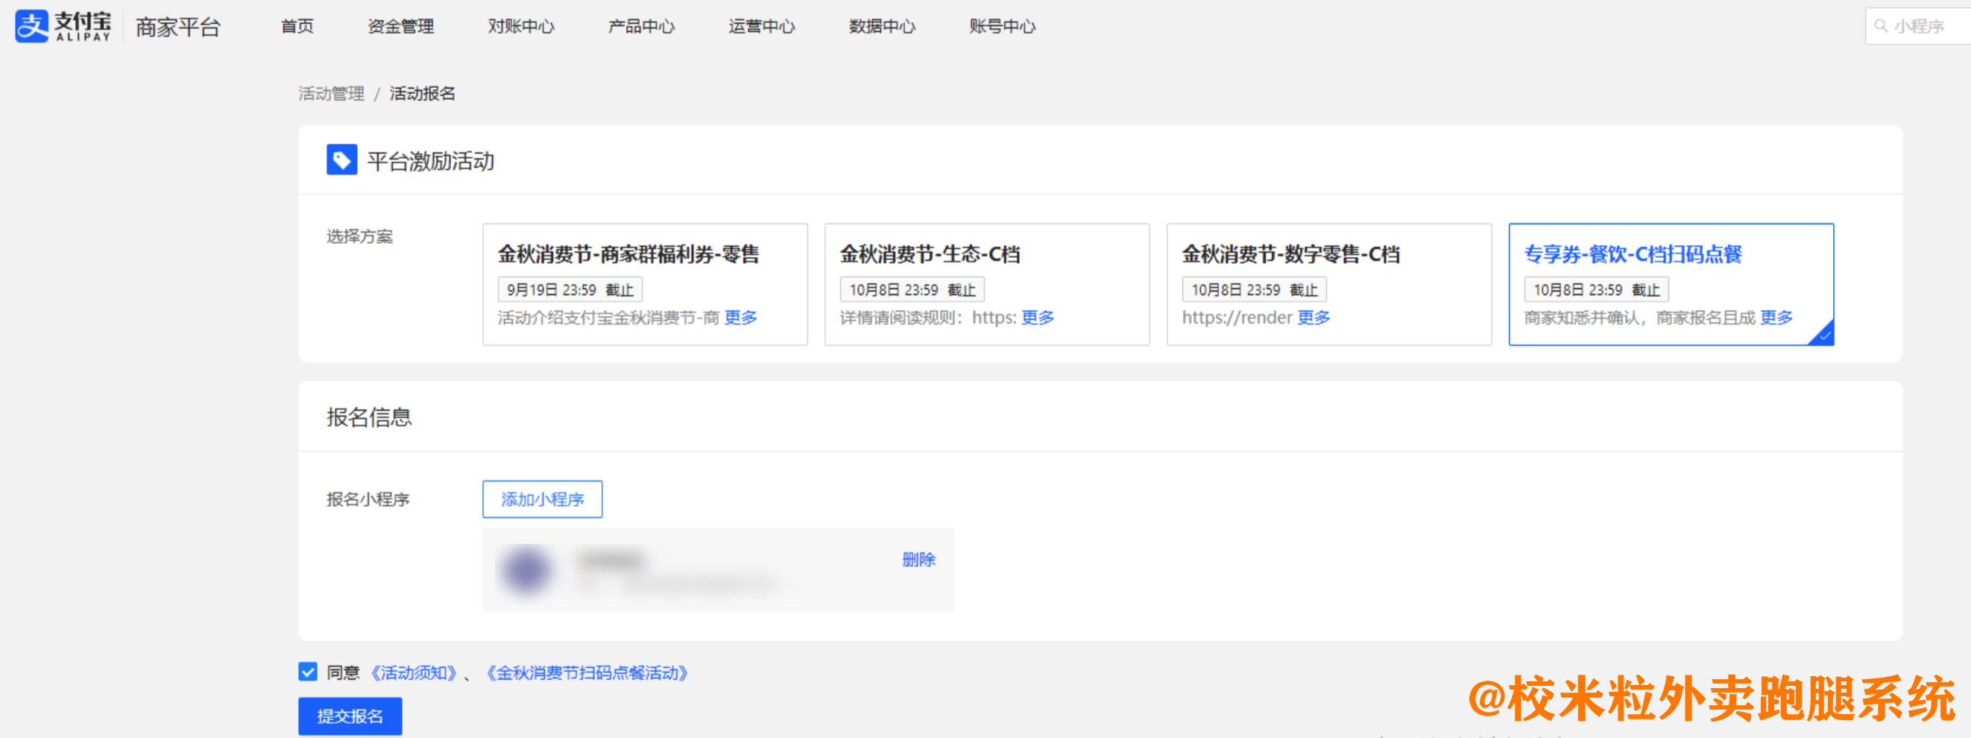1971x738 pixels.
Task: Open the 《活动须知》 link
Action: pyautogui.click(x=414, y=673)
